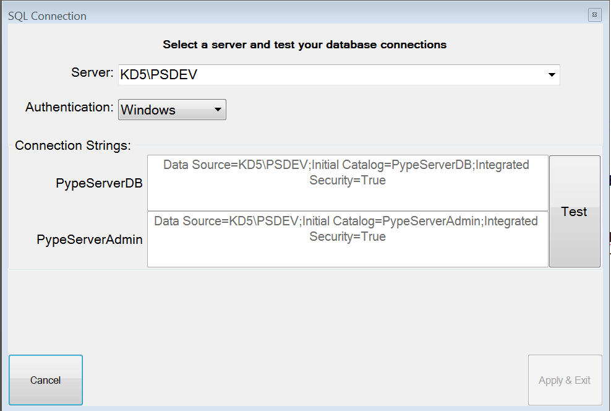
Task: Click the Apply & Exit button
Action: click(565, 380)
